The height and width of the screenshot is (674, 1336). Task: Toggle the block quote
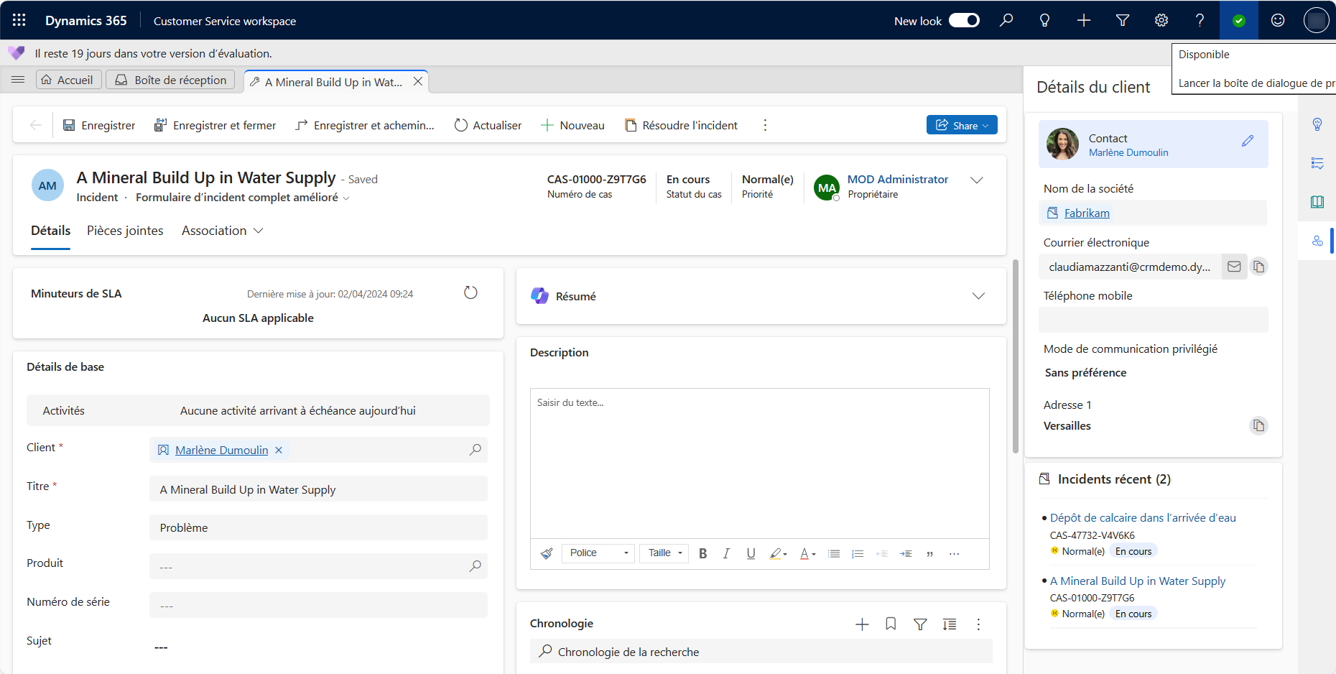click(930, 553)
